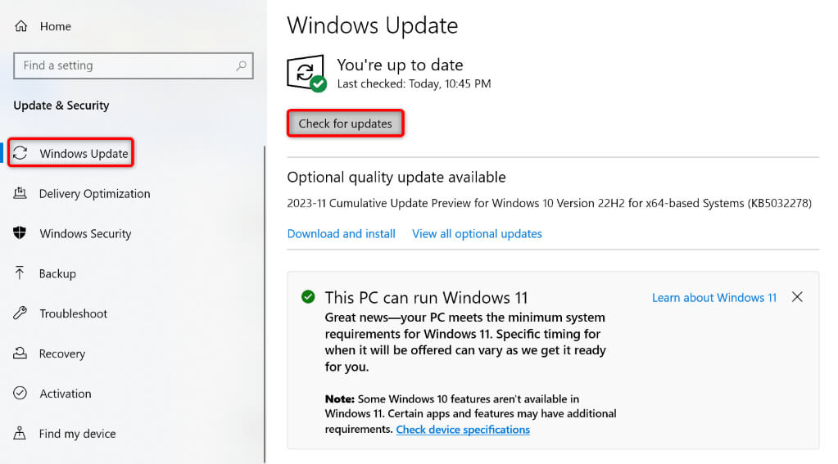Click the update status icon with green check
Viewport: 838px width, 464px height.
pyautogui.click(x=306, y=73)
